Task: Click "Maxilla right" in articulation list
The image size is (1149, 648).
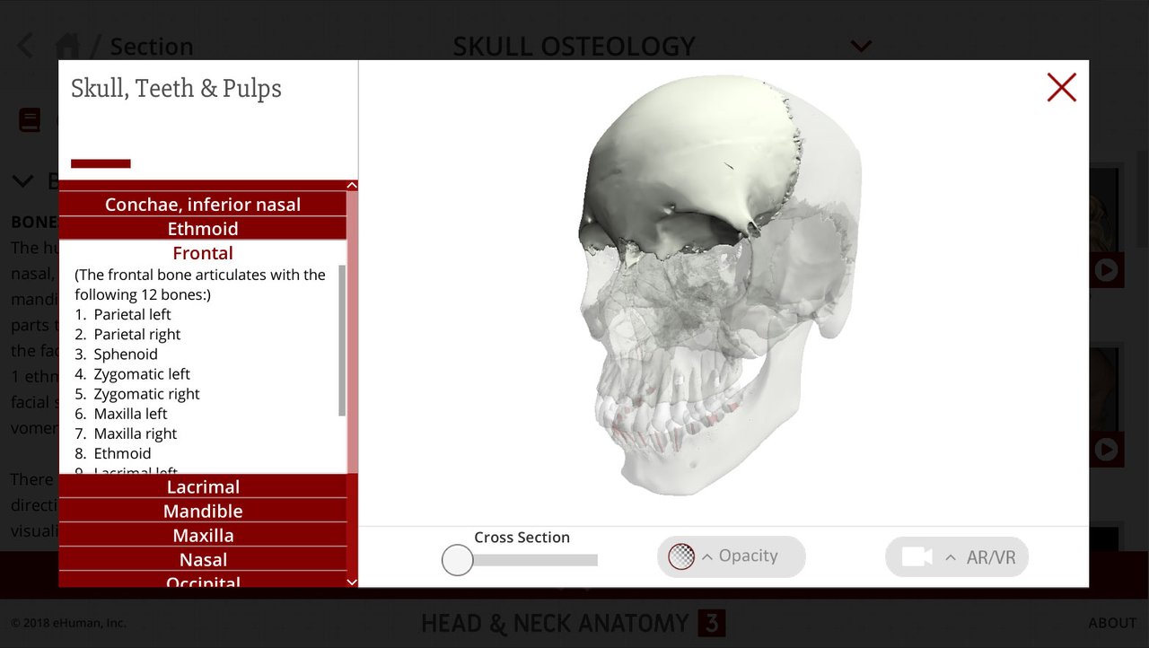Action: point(136,433)
